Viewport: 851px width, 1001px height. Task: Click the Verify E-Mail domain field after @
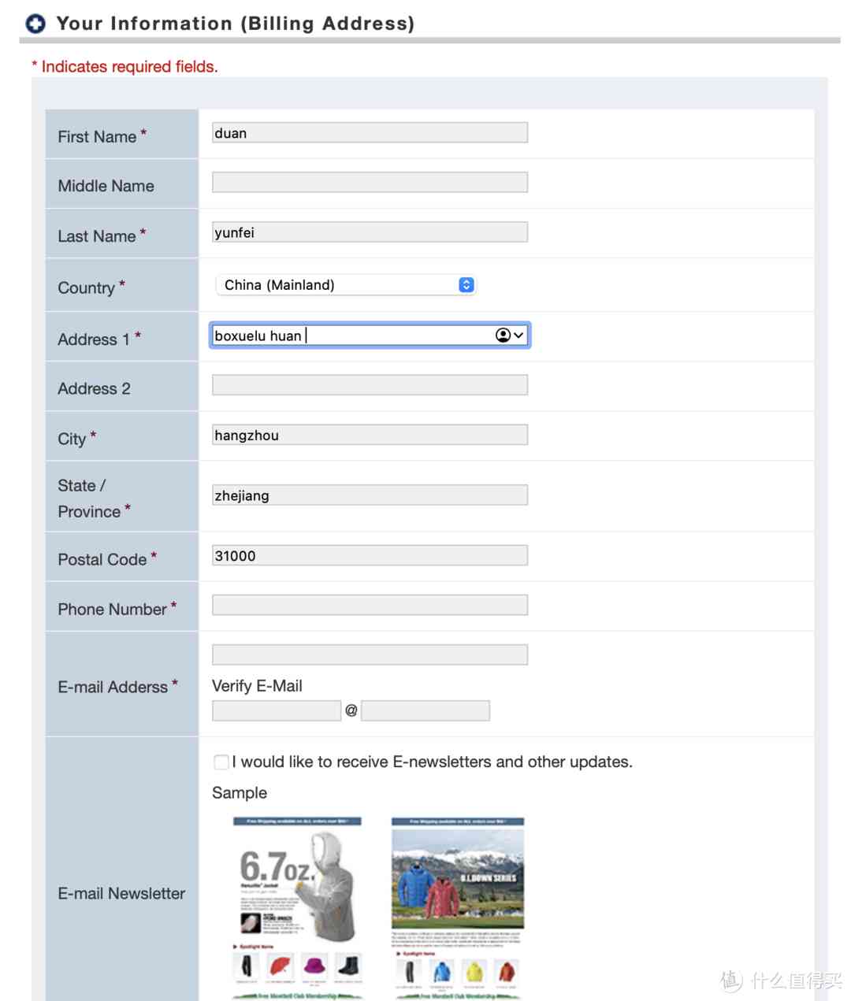pyautogui.click(x=425, y=711)
